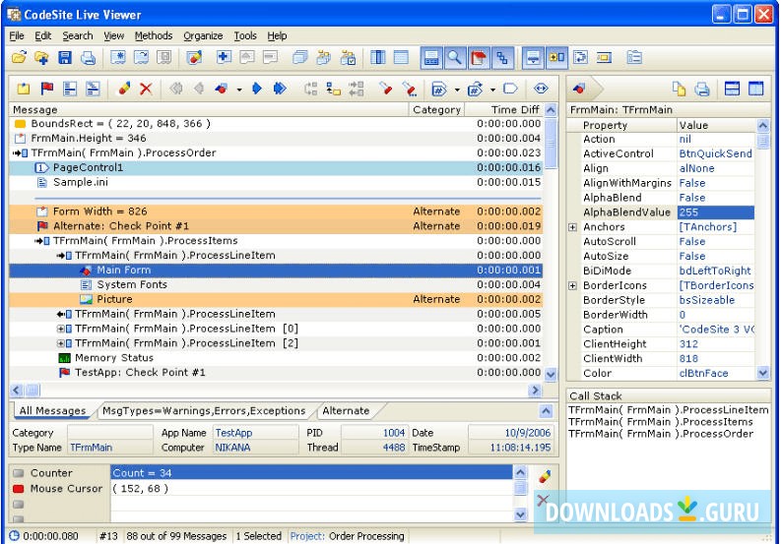Click the blue Next message arrow icon
The width and height of the screenshot is (781, 544).
[x=257, y=89]
